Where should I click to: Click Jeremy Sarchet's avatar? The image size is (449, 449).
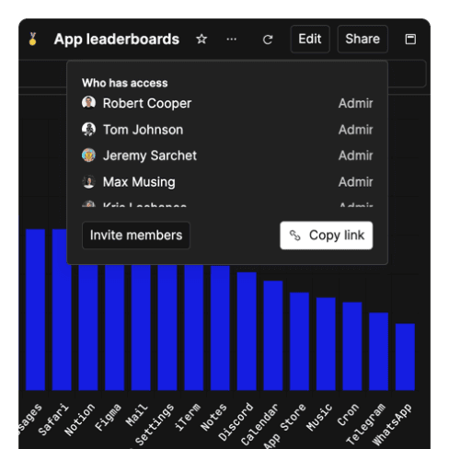click(88, 155)
